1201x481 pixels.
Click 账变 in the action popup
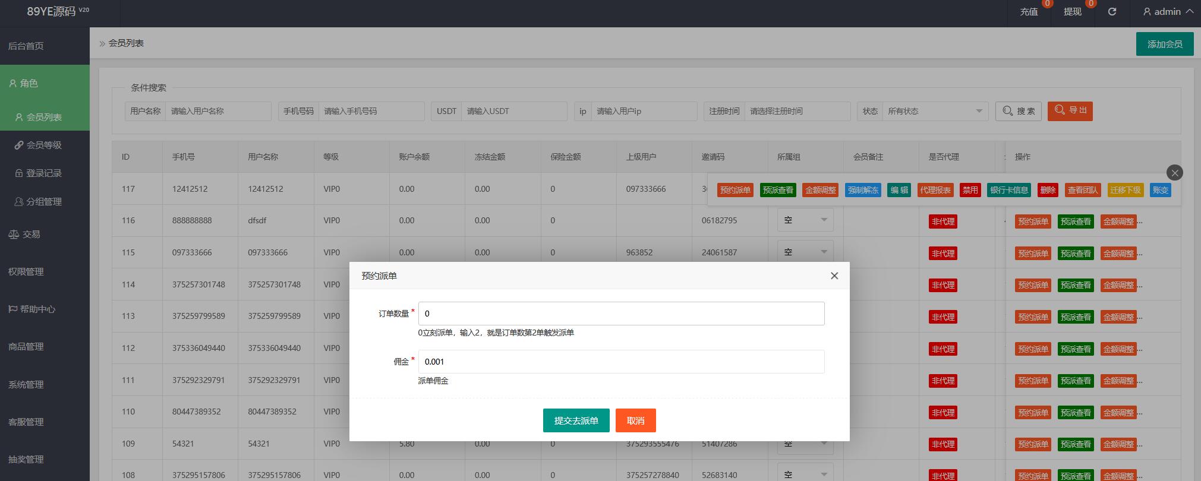[1161, 190]
